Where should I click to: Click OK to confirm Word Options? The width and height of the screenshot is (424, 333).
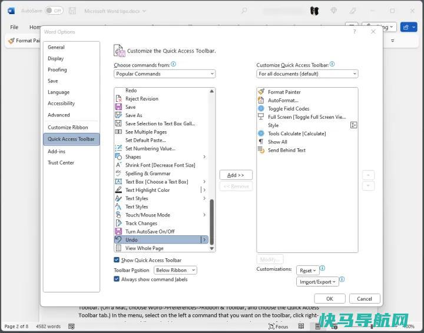pyautogui.click(x=330, y=299)
